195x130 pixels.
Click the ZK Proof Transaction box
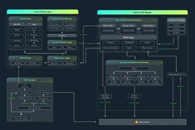(134, 96)
